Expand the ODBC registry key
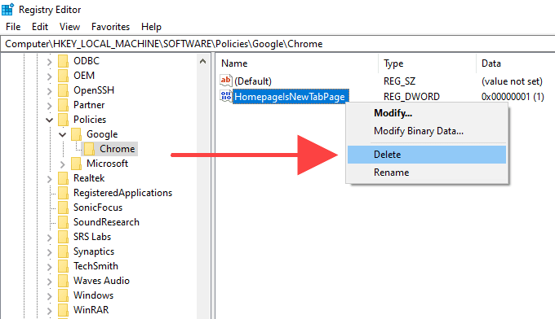Screen dimensions: 555x319 [x=49, y=62]
